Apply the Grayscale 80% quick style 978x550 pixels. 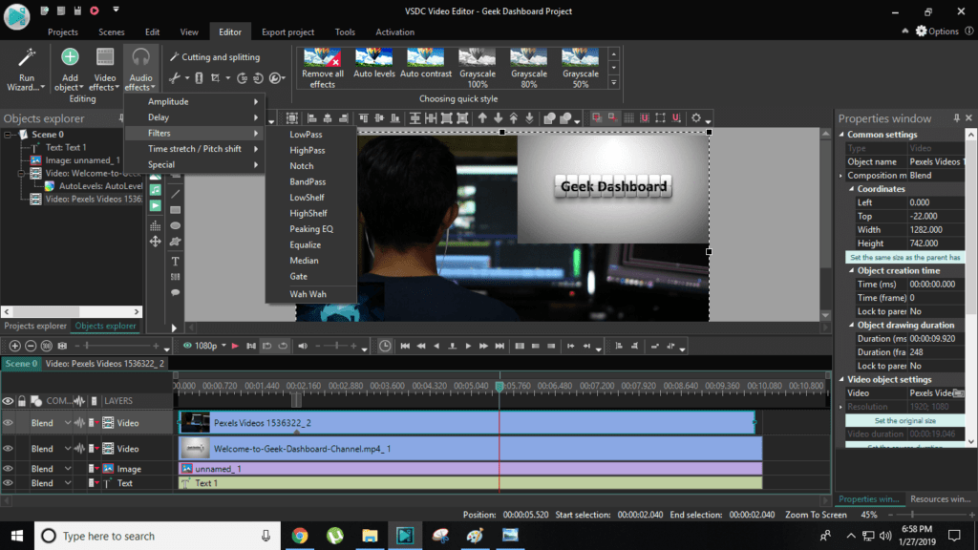tap(529, 69)
